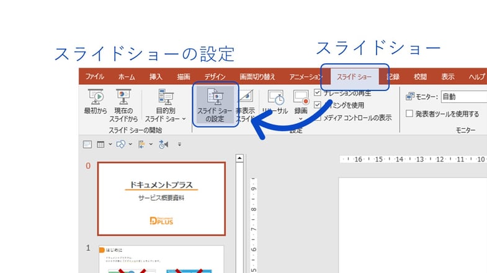Switch to Home (ホーム) tab
Screen dimensions: 487x273
point(127,77)
